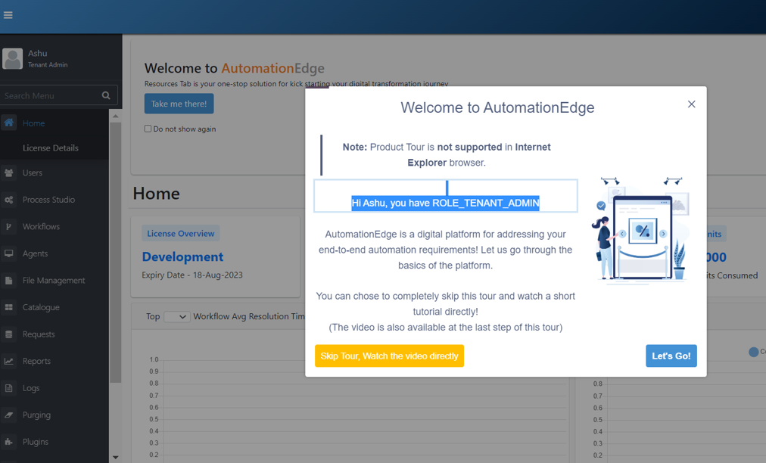The width and height of the screenshot is (766, 463).
Task: Select Workflows in the sidebar
Action: pos(41,227)
